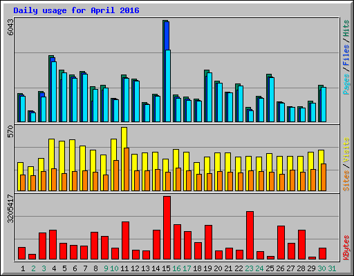354x276 pixels.
Task: Click day label 26
Action: pyautogui.click(x=280, y=268)
